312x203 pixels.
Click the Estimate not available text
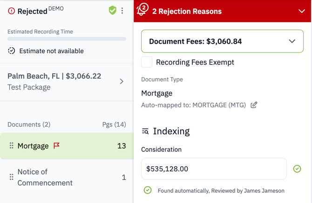click(51, 51)
